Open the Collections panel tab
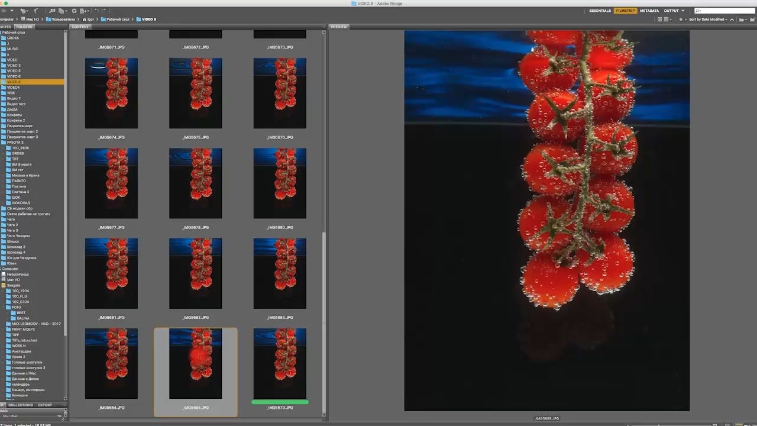The image size is (757, 426). (21, 405)
